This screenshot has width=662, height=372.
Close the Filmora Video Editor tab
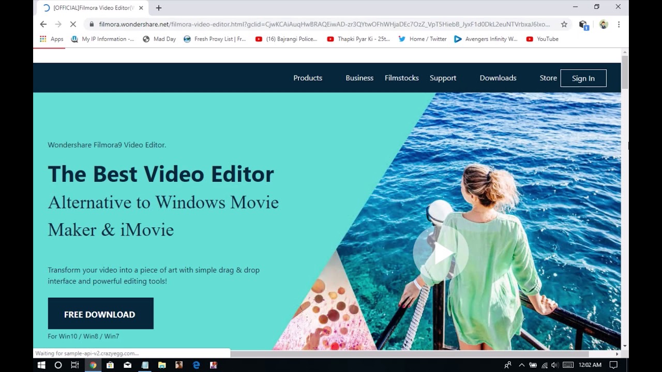click(x=141, y=8)
